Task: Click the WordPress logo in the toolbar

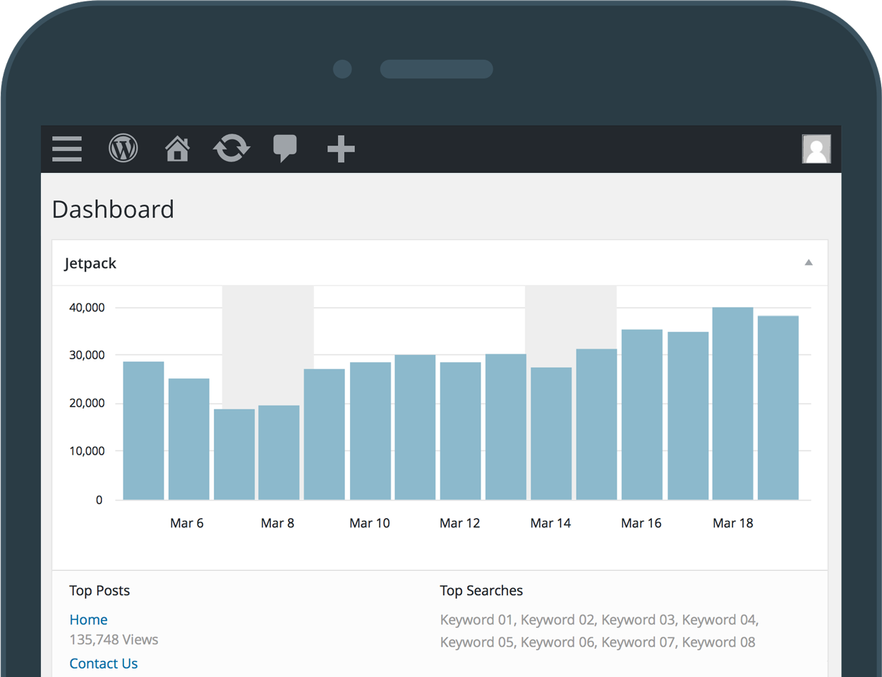Action: (123, 149)
